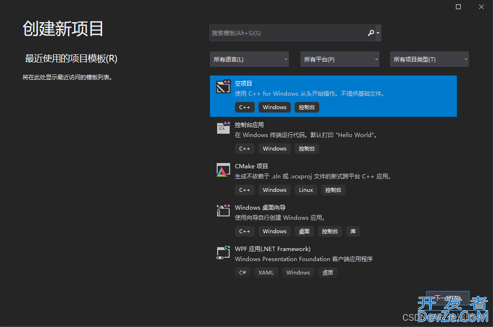This screenshot has height=327, width=493.
Task: Click the Console App (控制台应用) template icon
Action: click(x=223, y=128)
